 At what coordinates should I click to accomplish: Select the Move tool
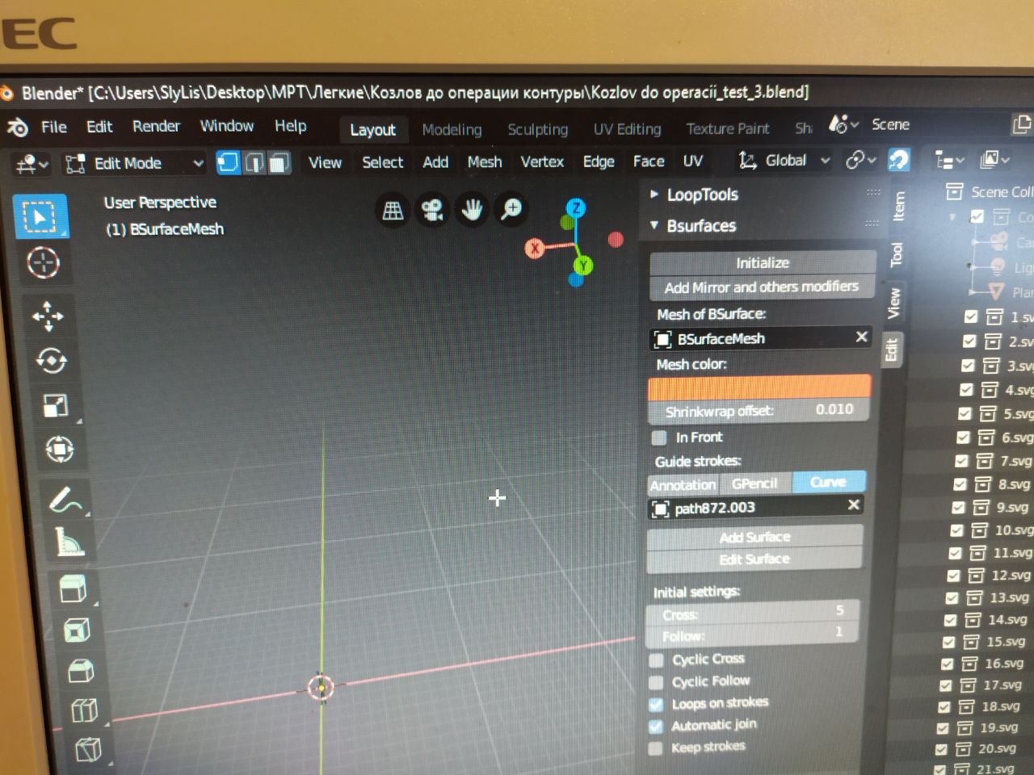coord(48,316)
